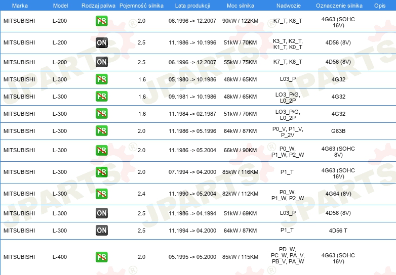Click the ON icon for L-300 4D56 T
This screenshot has height=275, width=396.
tap(101, 231)
